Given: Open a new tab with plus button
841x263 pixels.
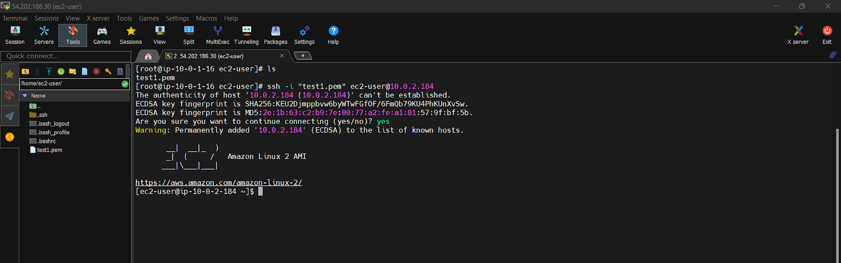Looking at the screenshot, I should click(303, 56).
